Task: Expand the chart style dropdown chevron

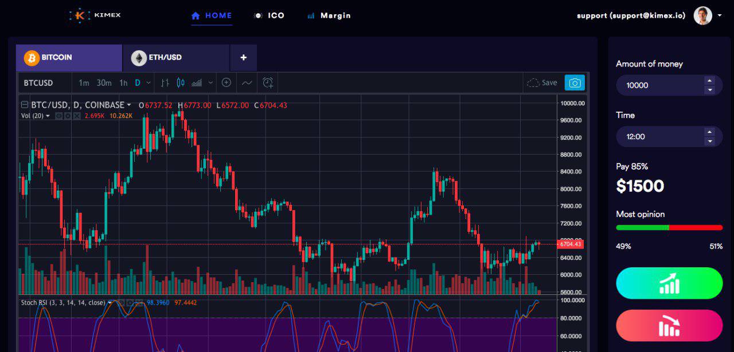Action: pos(210,83)
